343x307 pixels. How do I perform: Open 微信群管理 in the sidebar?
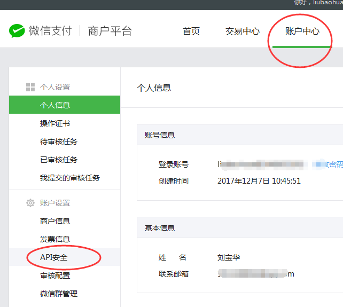(59, 294)
